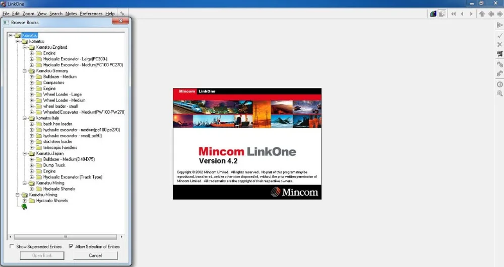Click the upper chain link icon in sidebar

[499, 64]
